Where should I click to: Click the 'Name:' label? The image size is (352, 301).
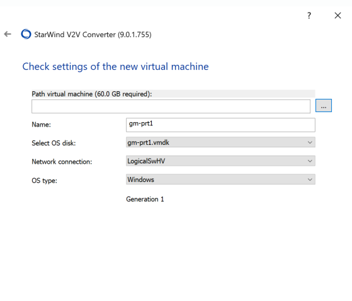click(x=42, y=125)
